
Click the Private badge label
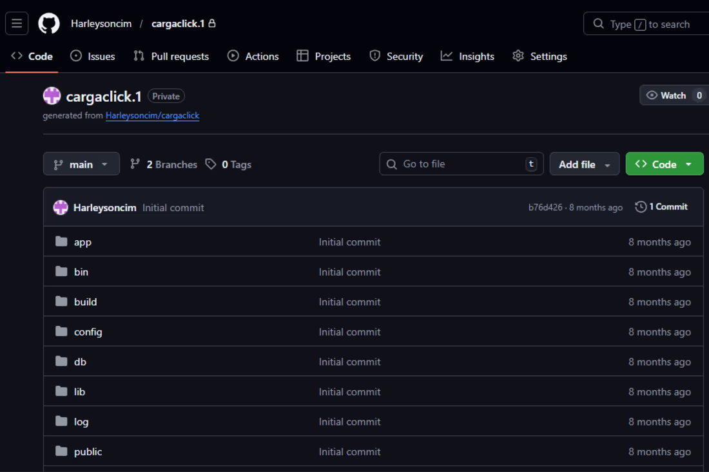tap(166, 96)
